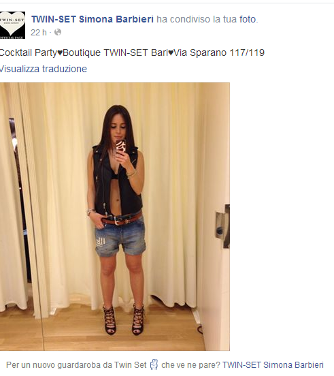Click the black heeled sandals in photo
This screenshot has width=334, height=376.
pos(124,319)
